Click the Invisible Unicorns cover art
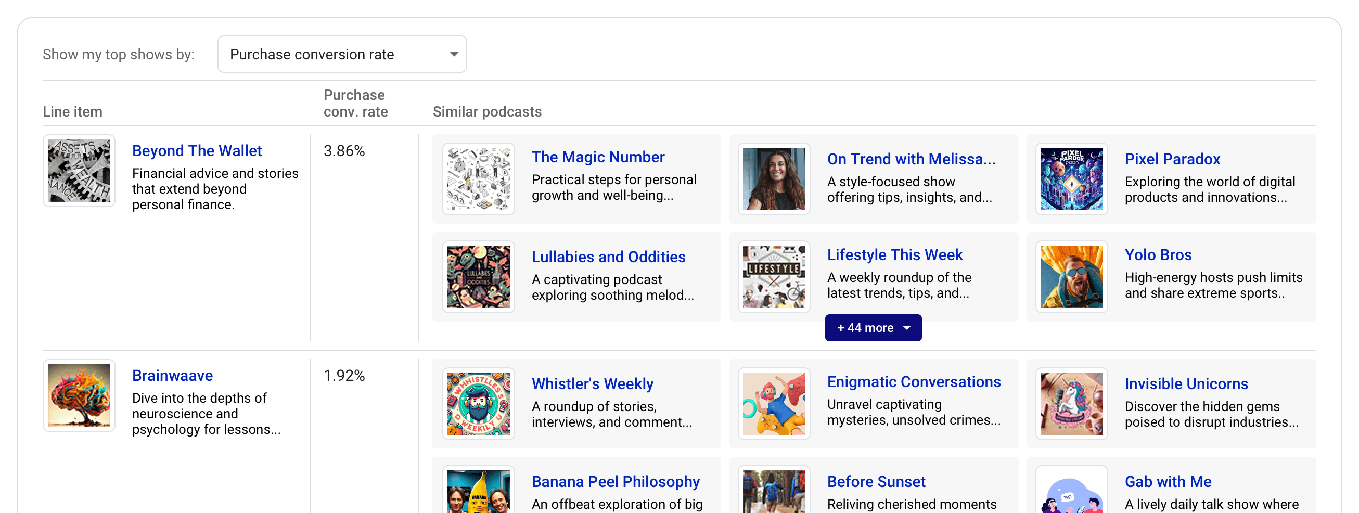This screenshot has width=1359, height=513. [x=1071, y=404]
